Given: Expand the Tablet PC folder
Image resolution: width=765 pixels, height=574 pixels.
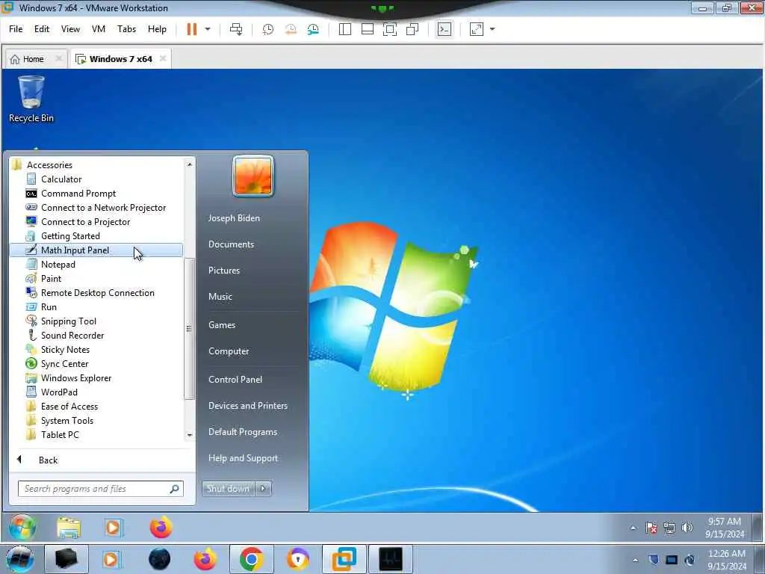Looking at the screenshot, I should point(60,434).
